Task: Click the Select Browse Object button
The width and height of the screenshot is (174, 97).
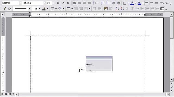Action: tap(172, 87)
